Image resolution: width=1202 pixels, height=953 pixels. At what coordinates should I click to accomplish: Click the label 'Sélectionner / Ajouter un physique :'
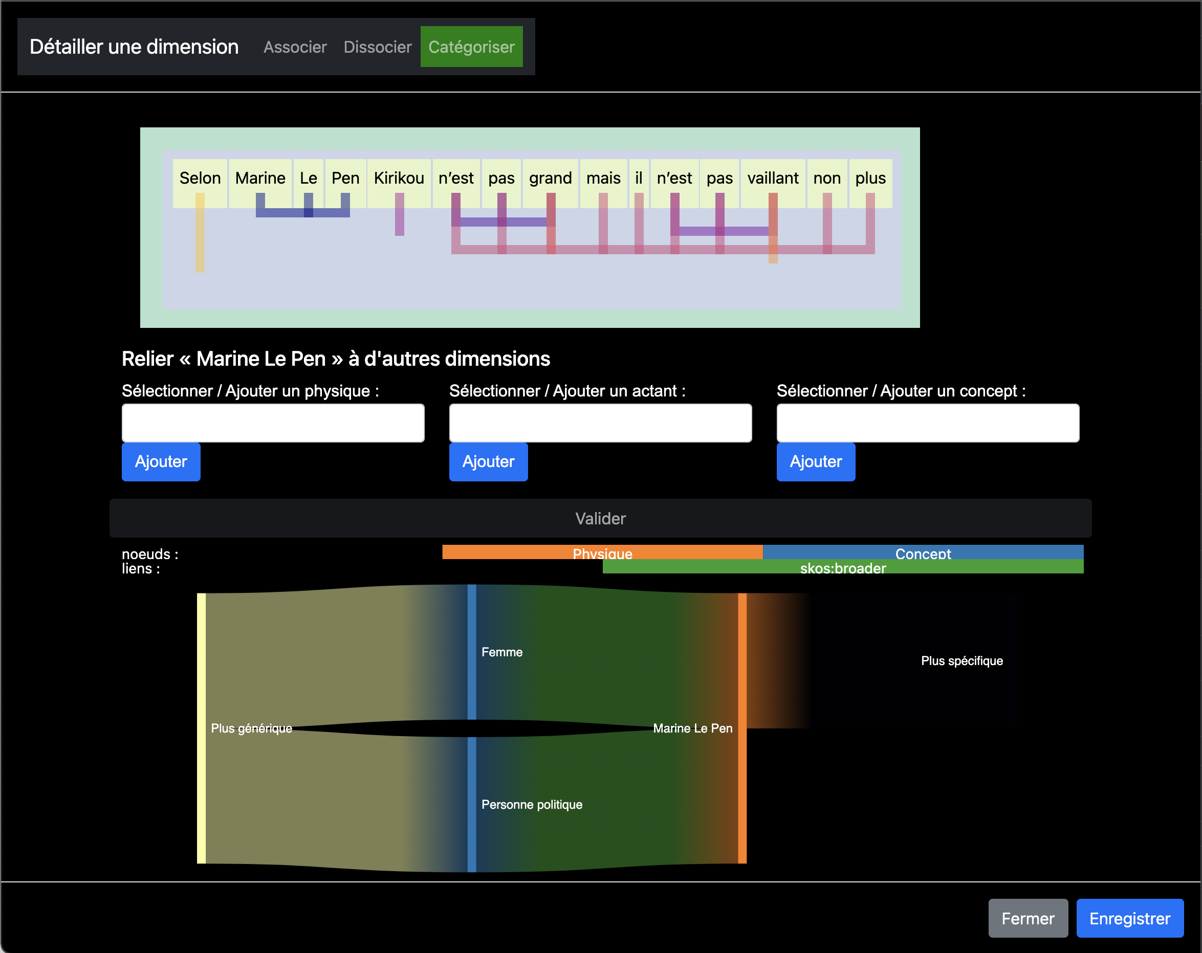pos(250,391)
